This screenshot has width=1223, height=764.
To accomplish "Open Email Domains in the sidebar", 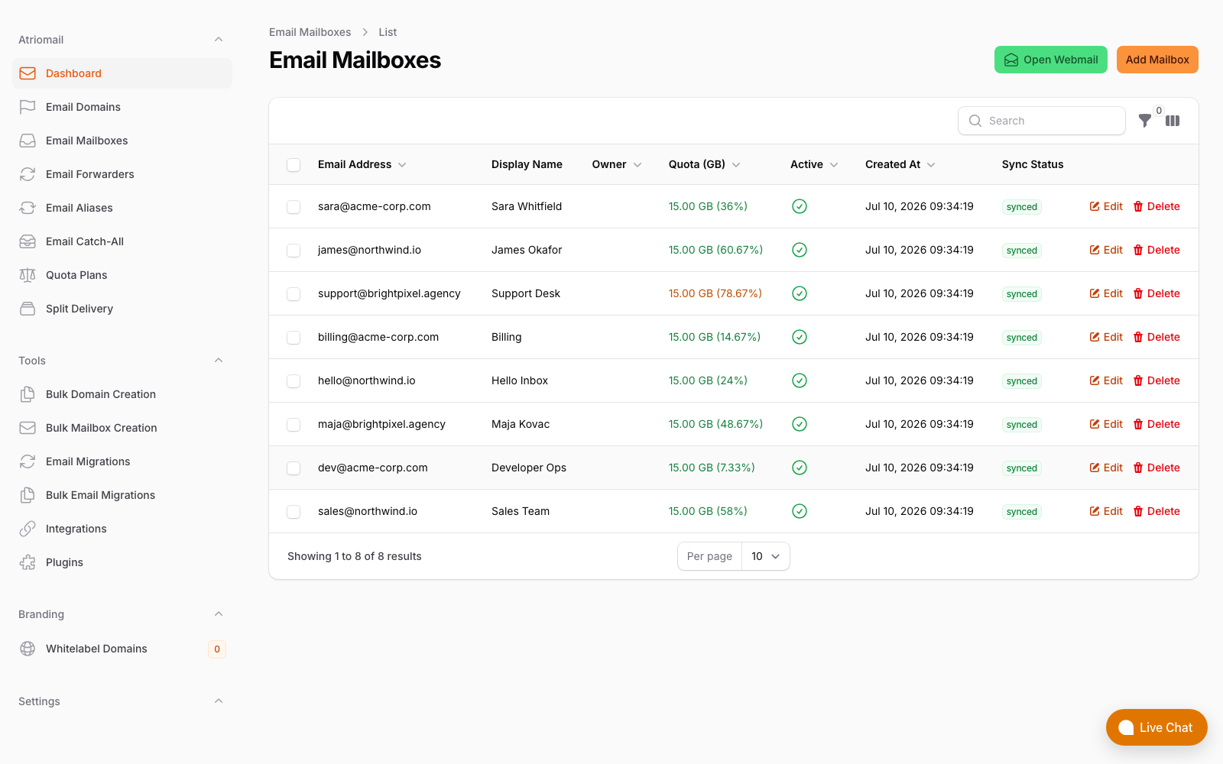I will click(122, 107).
